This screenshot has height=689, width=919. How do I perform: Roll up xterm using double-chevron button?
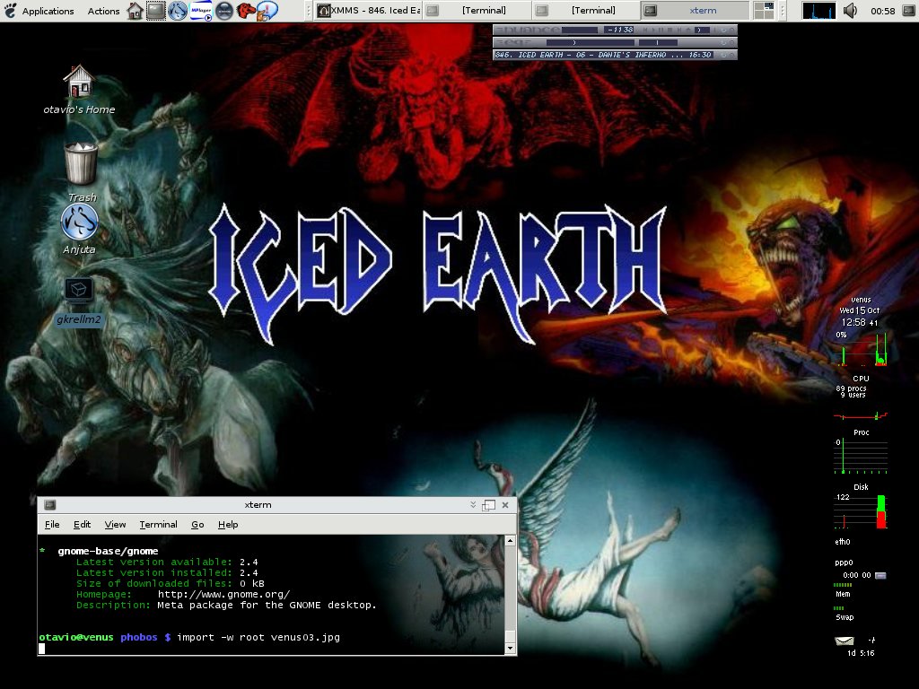coord(473,504)
